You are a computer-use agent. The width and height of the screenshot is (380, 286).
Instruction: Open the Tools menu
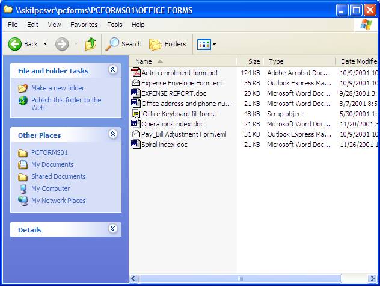(115, 25)
